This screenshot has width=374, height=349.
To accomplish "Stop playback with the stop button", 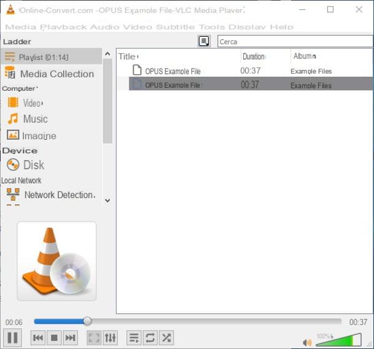I will point(54,338).
